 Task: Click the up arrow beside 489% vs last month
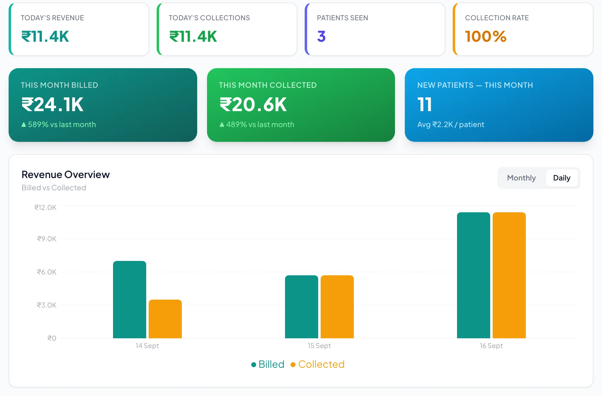click(222, 125)
